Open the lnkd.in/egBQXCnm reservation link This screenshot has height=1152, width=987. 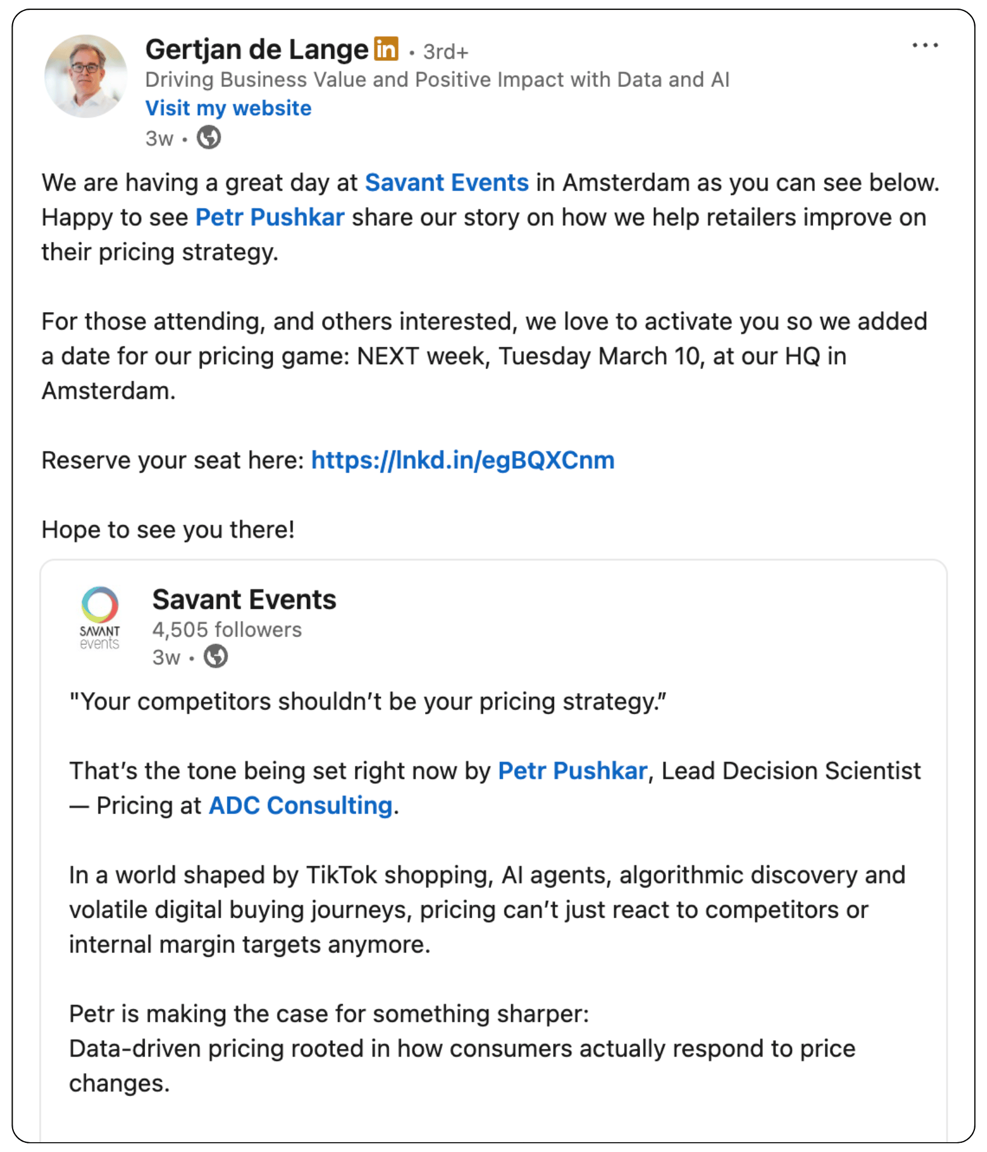(x=463, y=460)
